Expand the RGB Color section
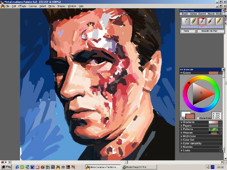 181,136
